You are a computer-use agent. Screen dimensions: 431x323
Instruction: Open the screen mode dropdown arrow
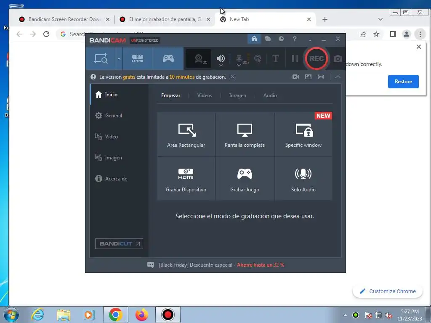[119, 58]
